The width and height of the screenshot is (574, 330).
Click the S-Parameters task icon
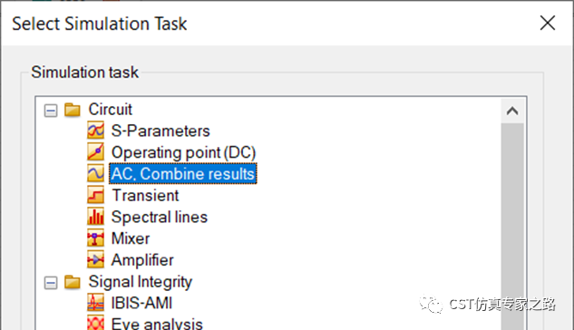click(x=95, y=131)
